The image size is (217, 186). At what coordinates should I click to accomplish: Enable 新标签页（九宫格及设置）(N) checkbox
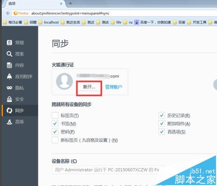coord(55,140)
